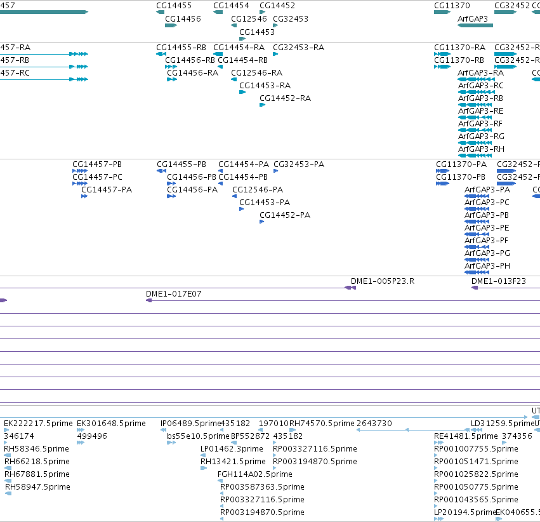Open EST LP01462.3prime
Viewport: 540px width, 522px height.
pyautogui.click(x=232, y=449)
